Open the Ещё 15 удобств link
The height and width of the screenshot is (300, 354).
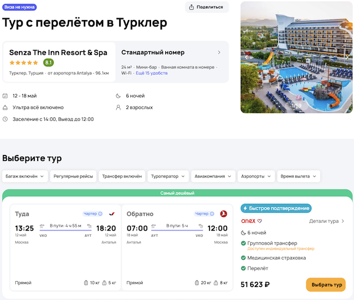152,73
